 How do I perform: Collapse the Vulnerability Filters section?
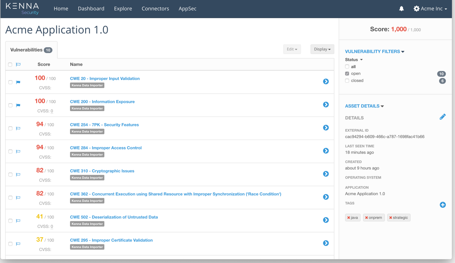tap(374, 51)
